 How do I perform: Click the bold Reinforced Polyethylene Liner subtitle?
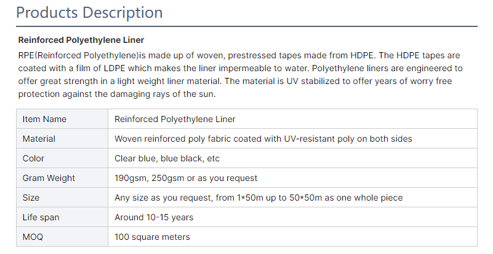click(x=81, y=40)
